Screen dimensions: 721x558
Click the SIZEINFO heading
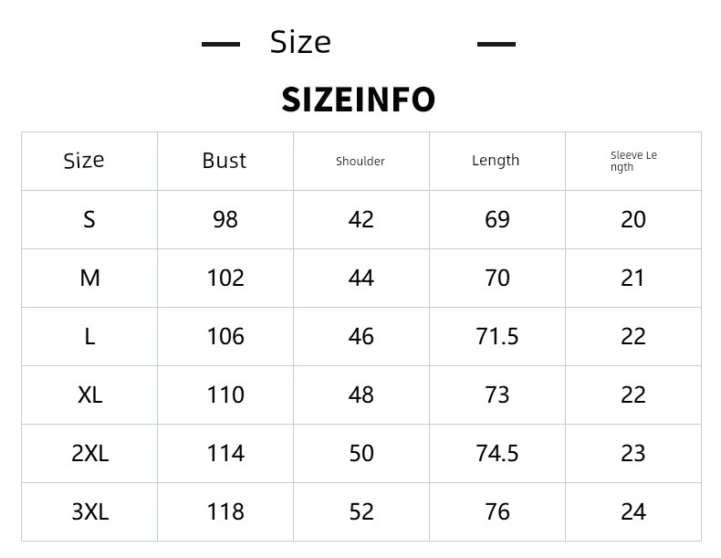(358, 100)
